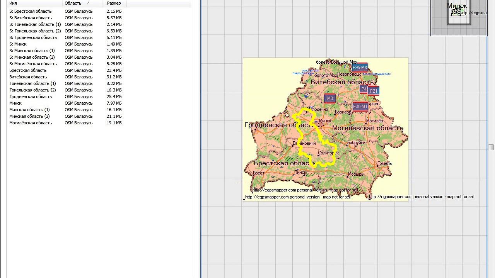Sort list by Имя column header
This screenshot has width=495, height=278.
tap(34, 3)
